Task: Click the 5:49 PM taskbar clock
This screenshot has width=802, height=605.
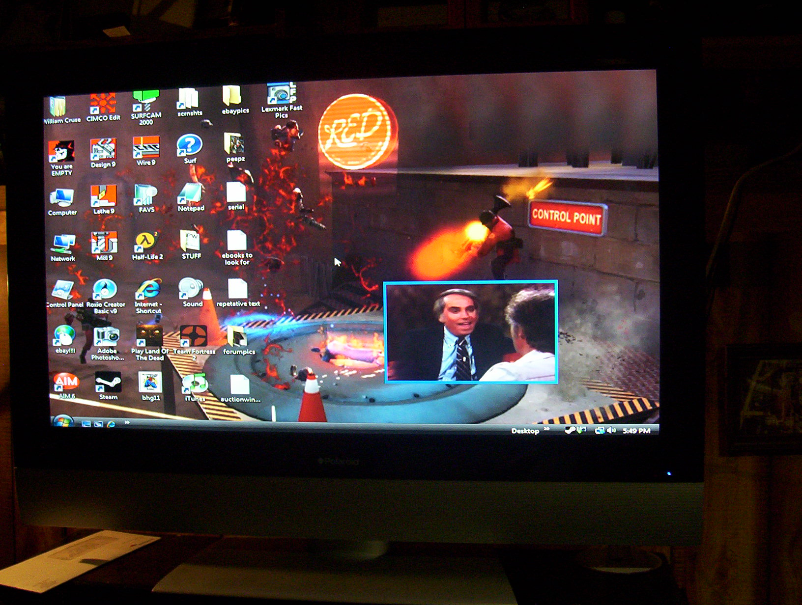Action: coord(636,431)
